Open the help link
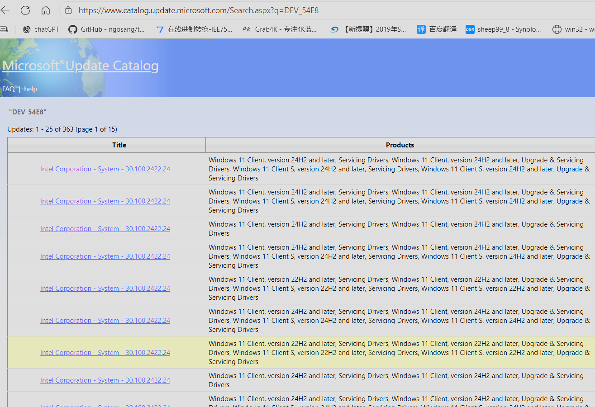The image size is (595, 407). (x=30, y=89)
